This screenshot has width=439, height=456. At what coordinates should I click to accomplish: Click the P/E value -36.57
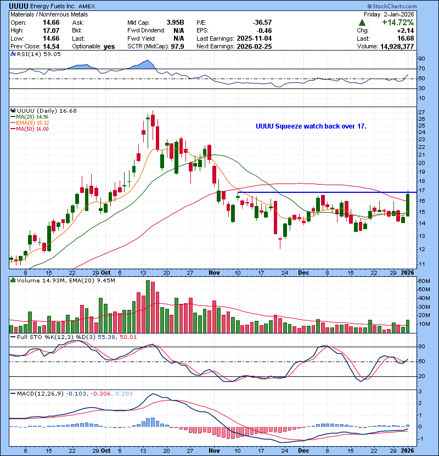262,23
